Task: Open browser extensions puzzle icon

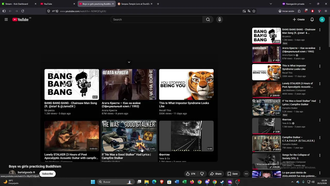Action: click(299, 11)
